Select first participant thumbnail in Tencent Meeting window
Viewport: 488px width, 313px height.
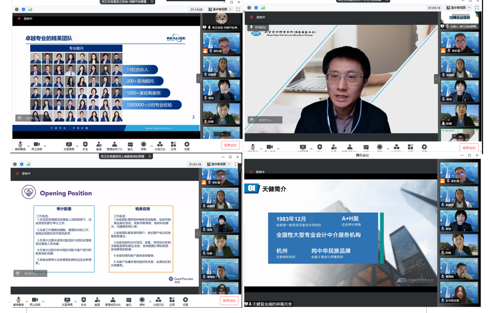(459, 173)
